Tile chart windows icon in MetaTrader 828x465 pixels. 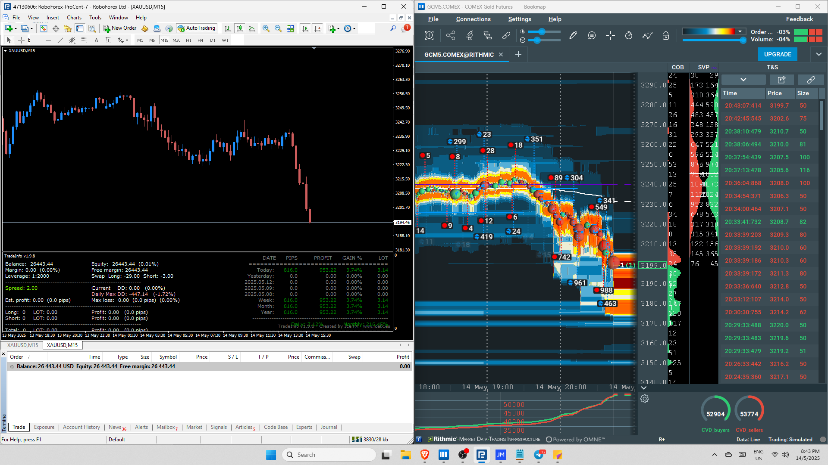tap(290, 28)
